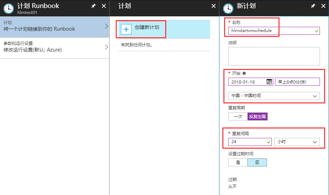Select 一次 recurrence option
The height and width of the screenshot is (195, 329).
pos(238,117)
